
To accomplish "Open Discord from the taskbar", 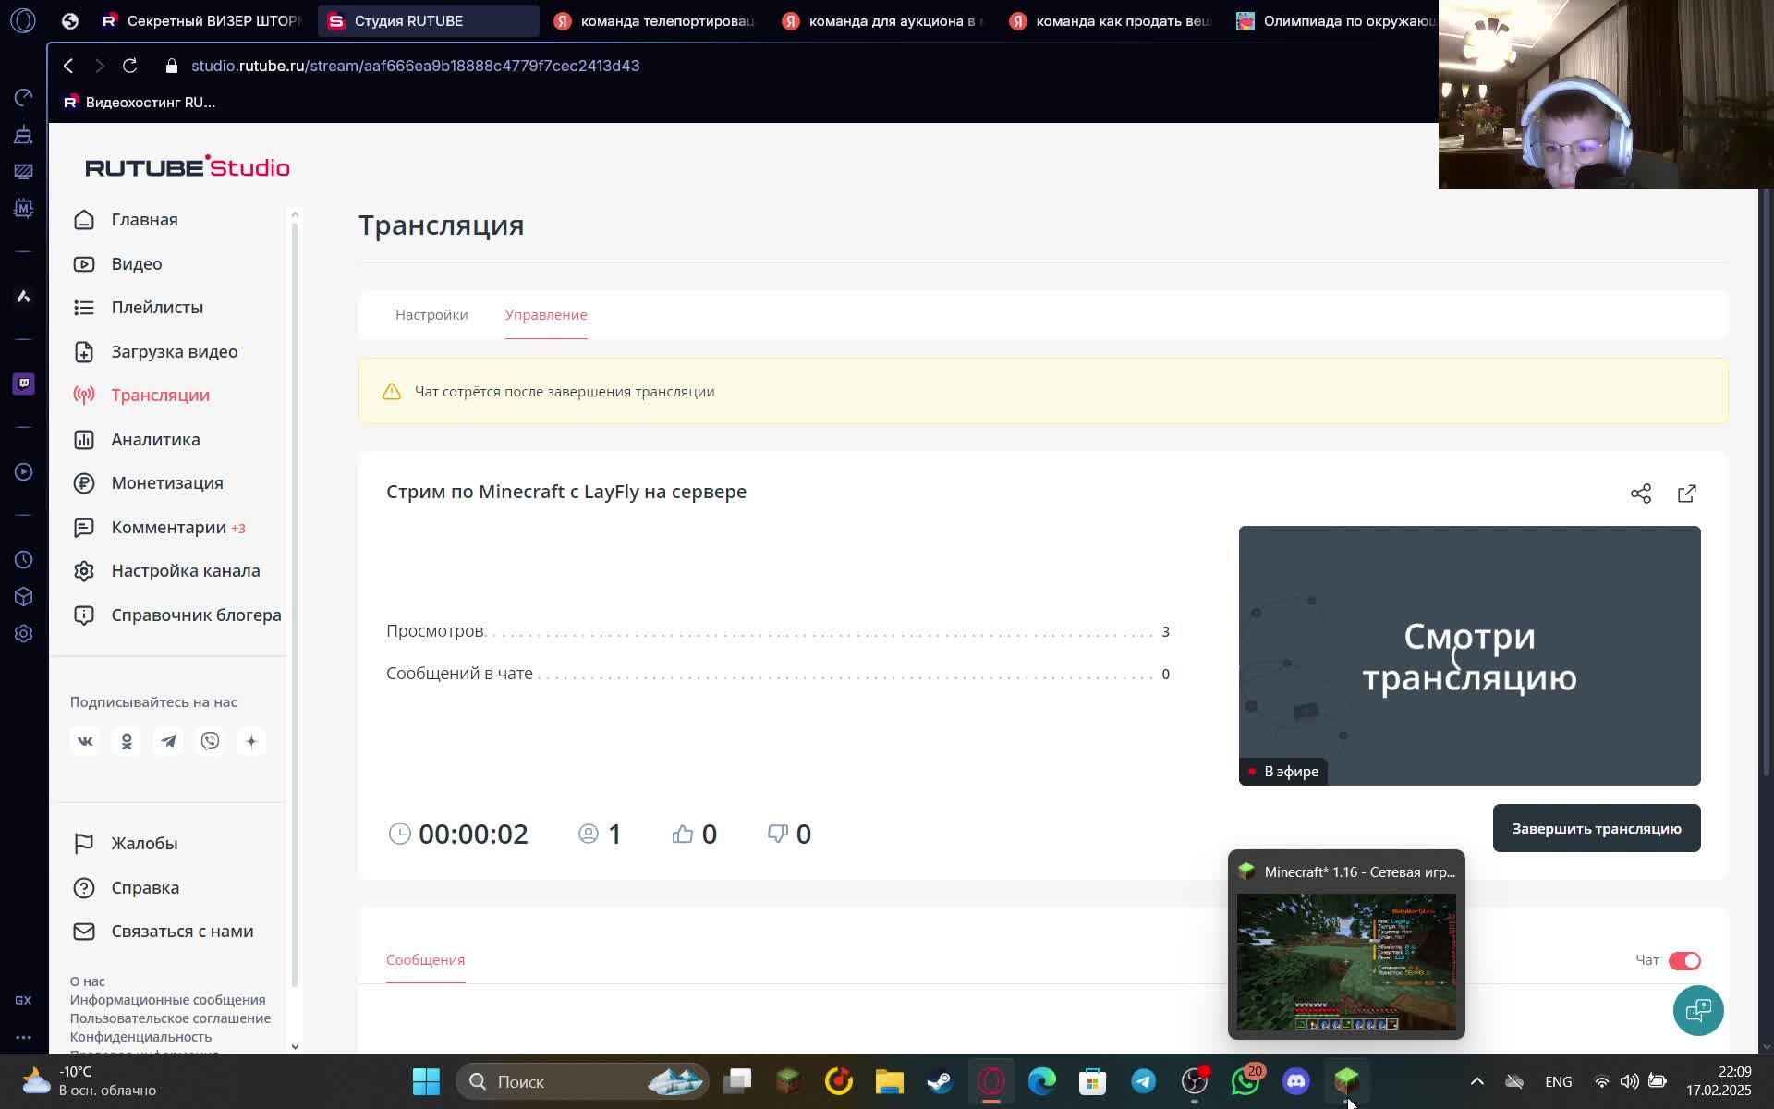I will tap(1296, 1081).
